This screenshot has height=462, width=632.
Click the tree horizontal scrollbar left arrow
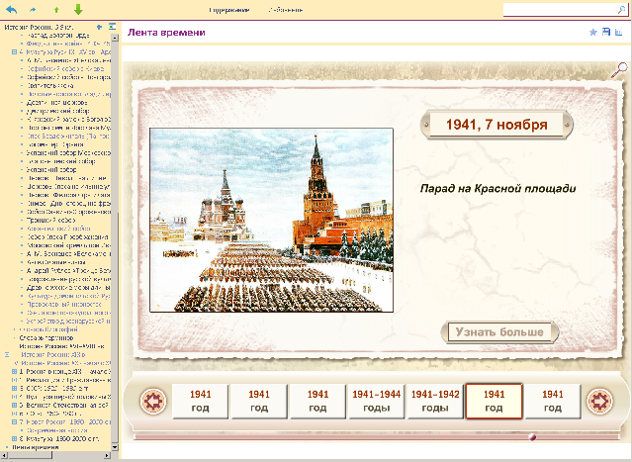coord(3,455)
